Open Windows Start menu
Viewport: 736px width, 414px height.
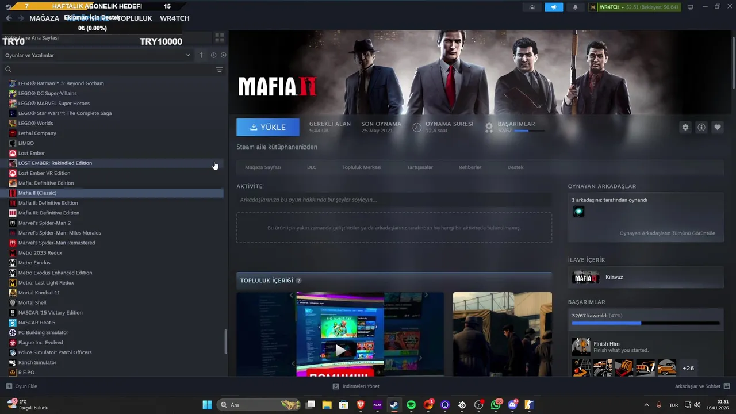coord(207,405)
